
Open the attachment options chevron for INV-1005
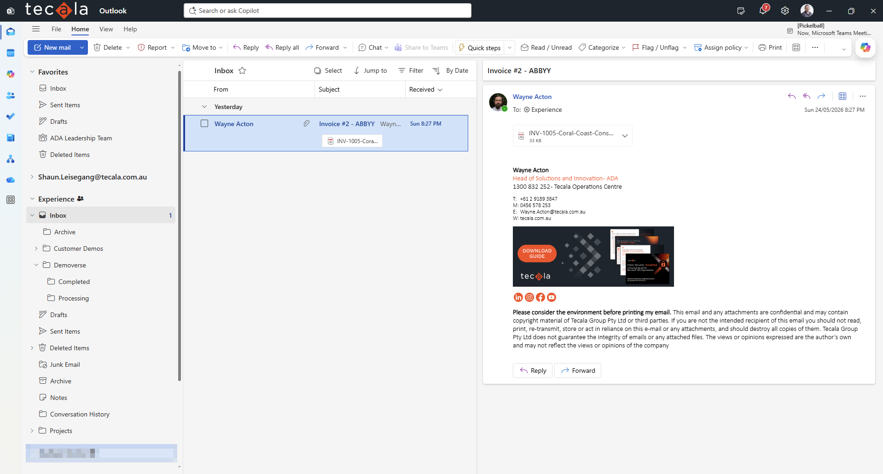[x=625, y=136]
